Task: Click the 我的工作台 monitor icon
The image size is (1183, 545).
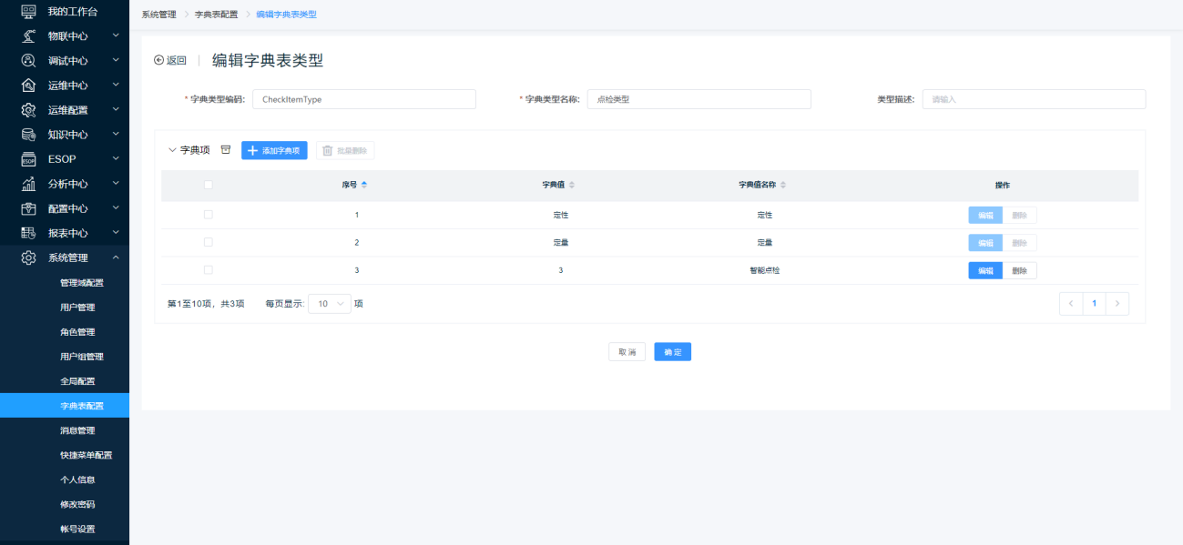Action: tap(28, 12)
